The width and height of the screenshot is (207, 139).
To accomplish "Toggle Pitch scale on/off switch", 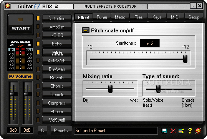I will coord(86,30).
